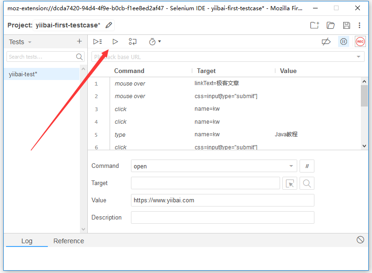Open an existing project folder
Image resolution: width=372 pixels, height=273 pixels.
pos(331,26)
